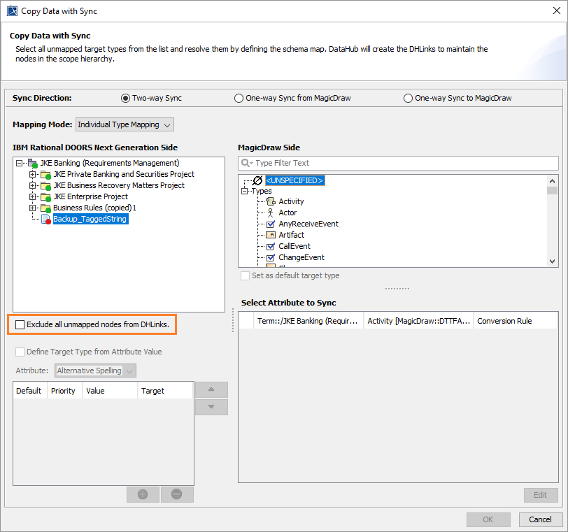Click the Type Filter Text search field

click(402, 163)
